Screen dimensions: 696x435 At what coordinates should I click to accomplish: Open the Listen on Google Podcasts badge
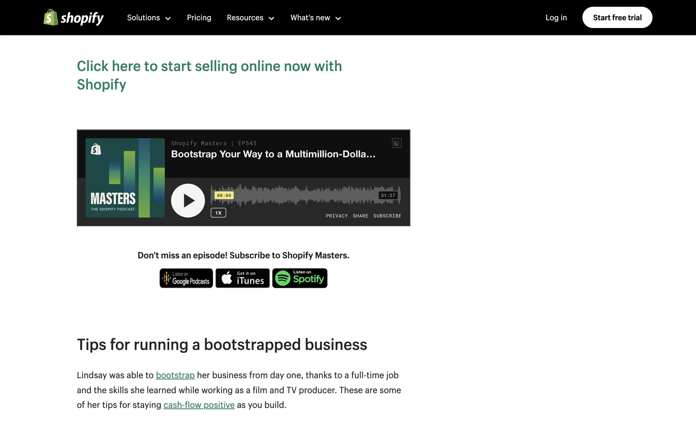[x=186, y=278]
